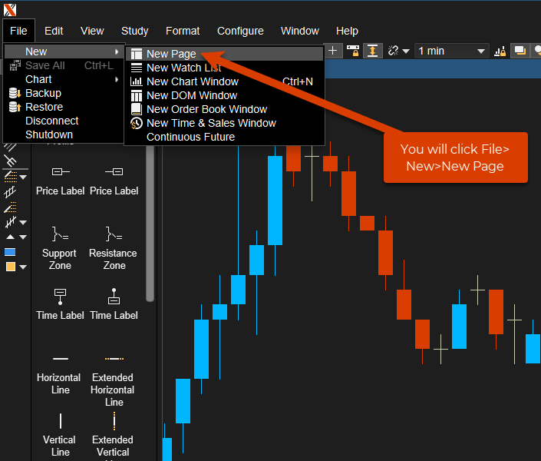Select the Fibonacci retracement tool
Image resolution: width=541 pixels, height=461 pixels.
(x=11, y=177)
